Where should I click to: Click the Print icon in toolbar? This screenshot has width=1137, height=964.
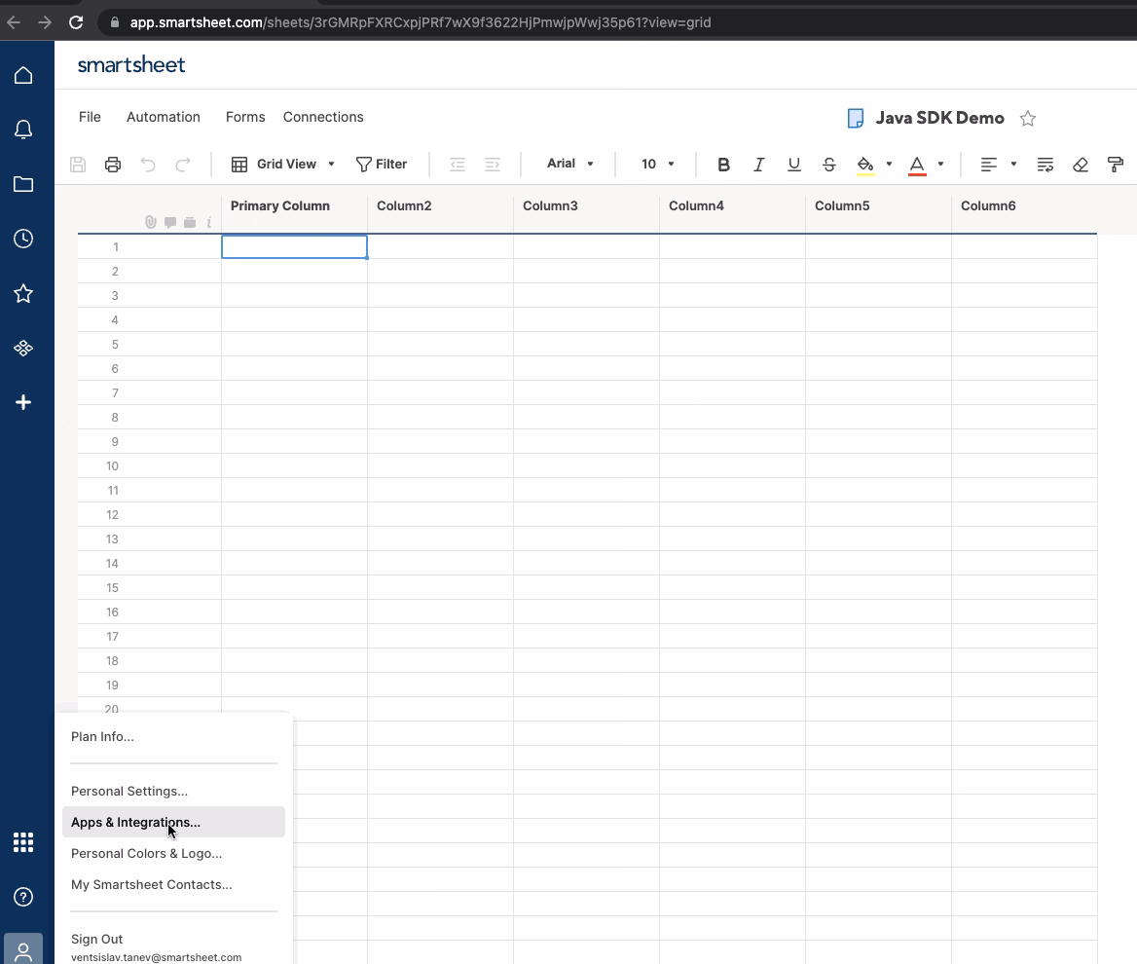coord(113,165)
